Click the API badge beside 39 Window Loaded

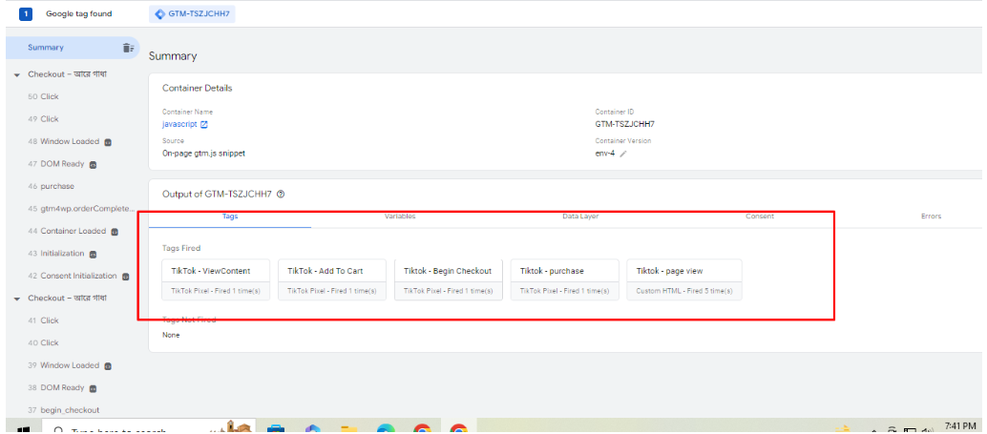click(108, 366)
